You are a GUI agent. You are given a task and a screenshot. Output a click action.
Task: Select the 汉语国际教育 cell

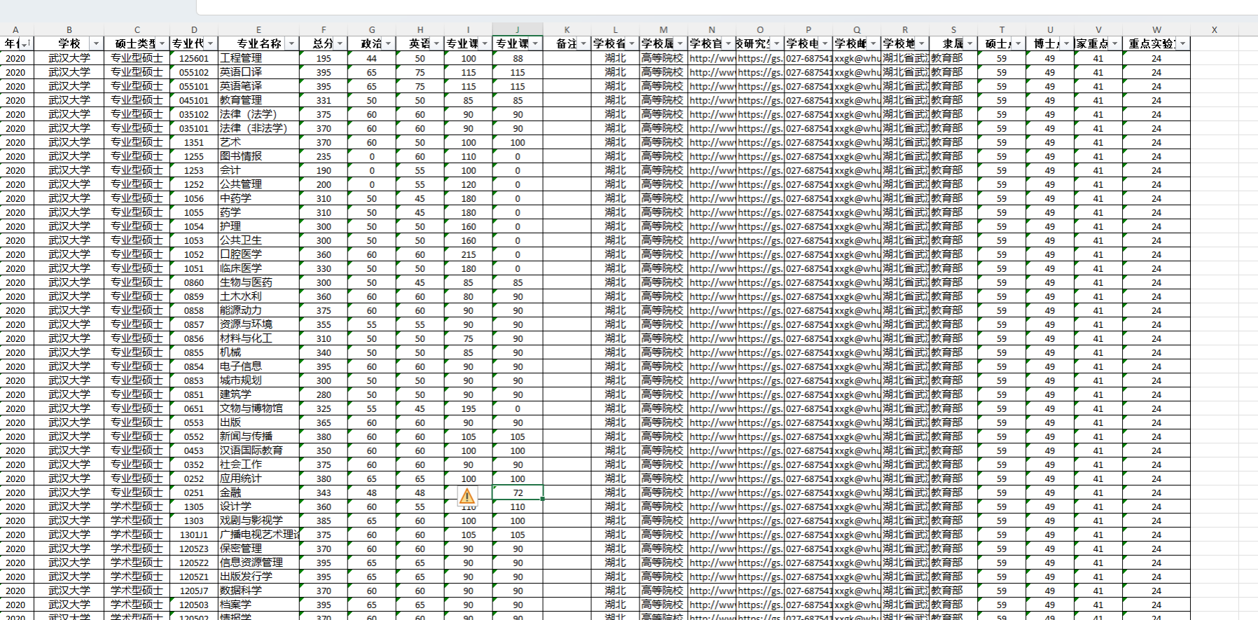tap(258, 450)
